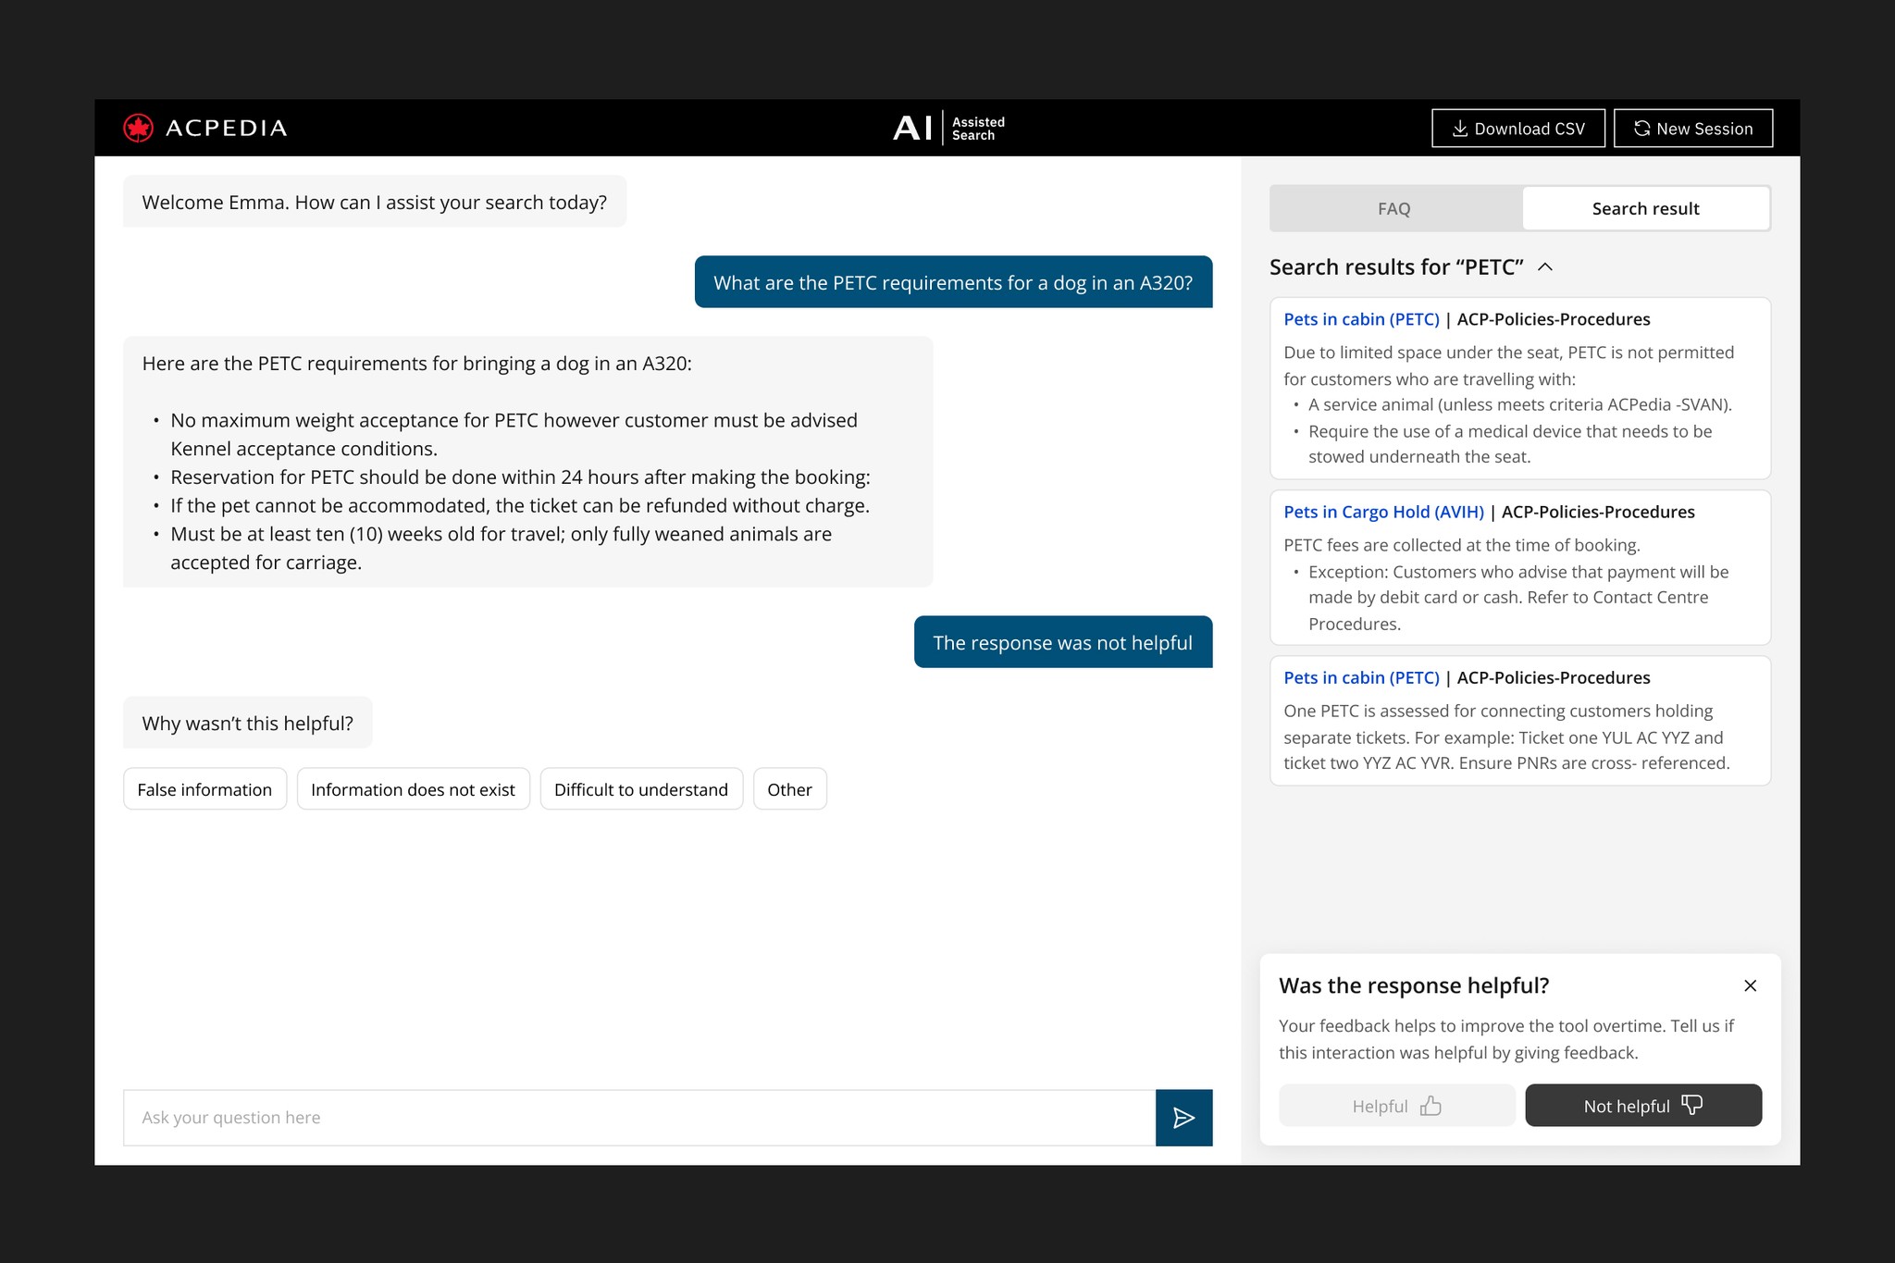Viewport: 1895px width, 1263px height.
Task: Start a New Session
Action: click(1692, 129)
